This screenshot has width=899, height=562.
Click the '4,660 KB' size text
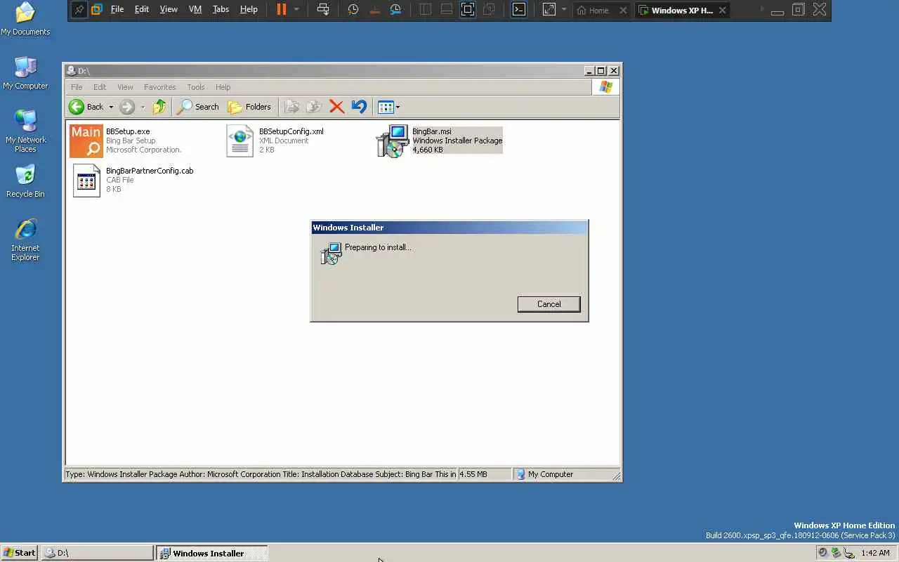(428, 150)
